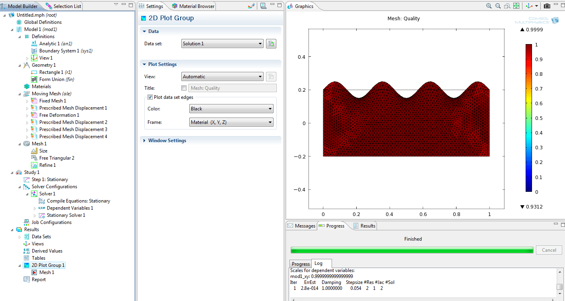Click the go-to-source button beside Data set
Viewport: 565px width, 301px height.
point(271,44)
